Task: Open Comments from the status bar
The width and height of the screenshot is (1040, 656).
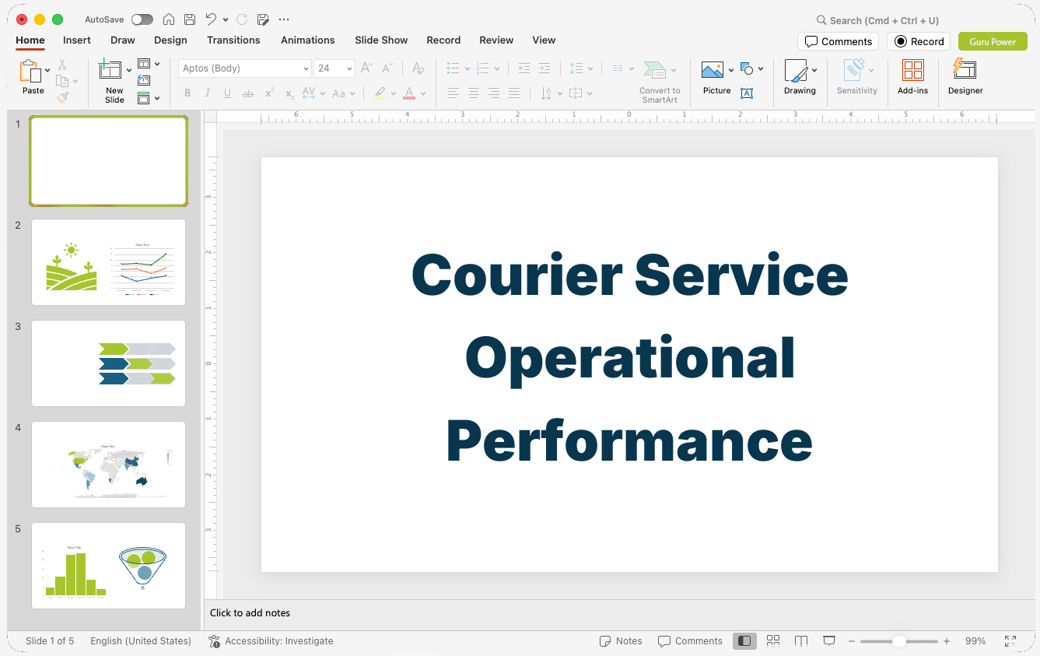Action: (690, 641)
